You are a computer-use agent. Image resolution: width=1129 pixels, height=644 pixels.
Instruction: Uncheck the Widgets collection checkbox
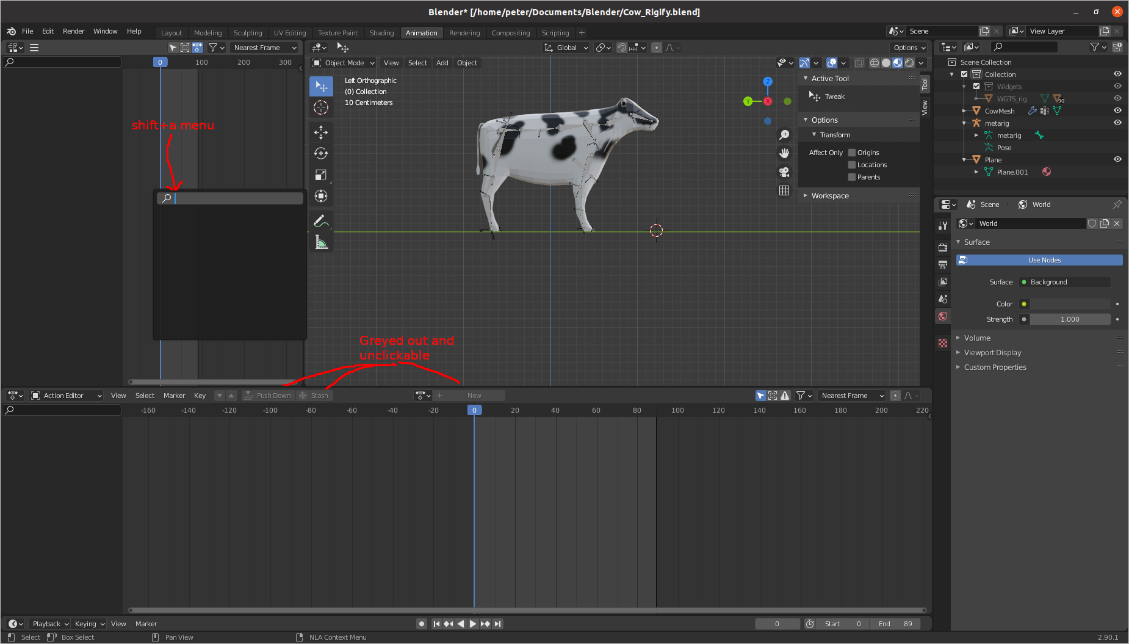tap(976, 86)
